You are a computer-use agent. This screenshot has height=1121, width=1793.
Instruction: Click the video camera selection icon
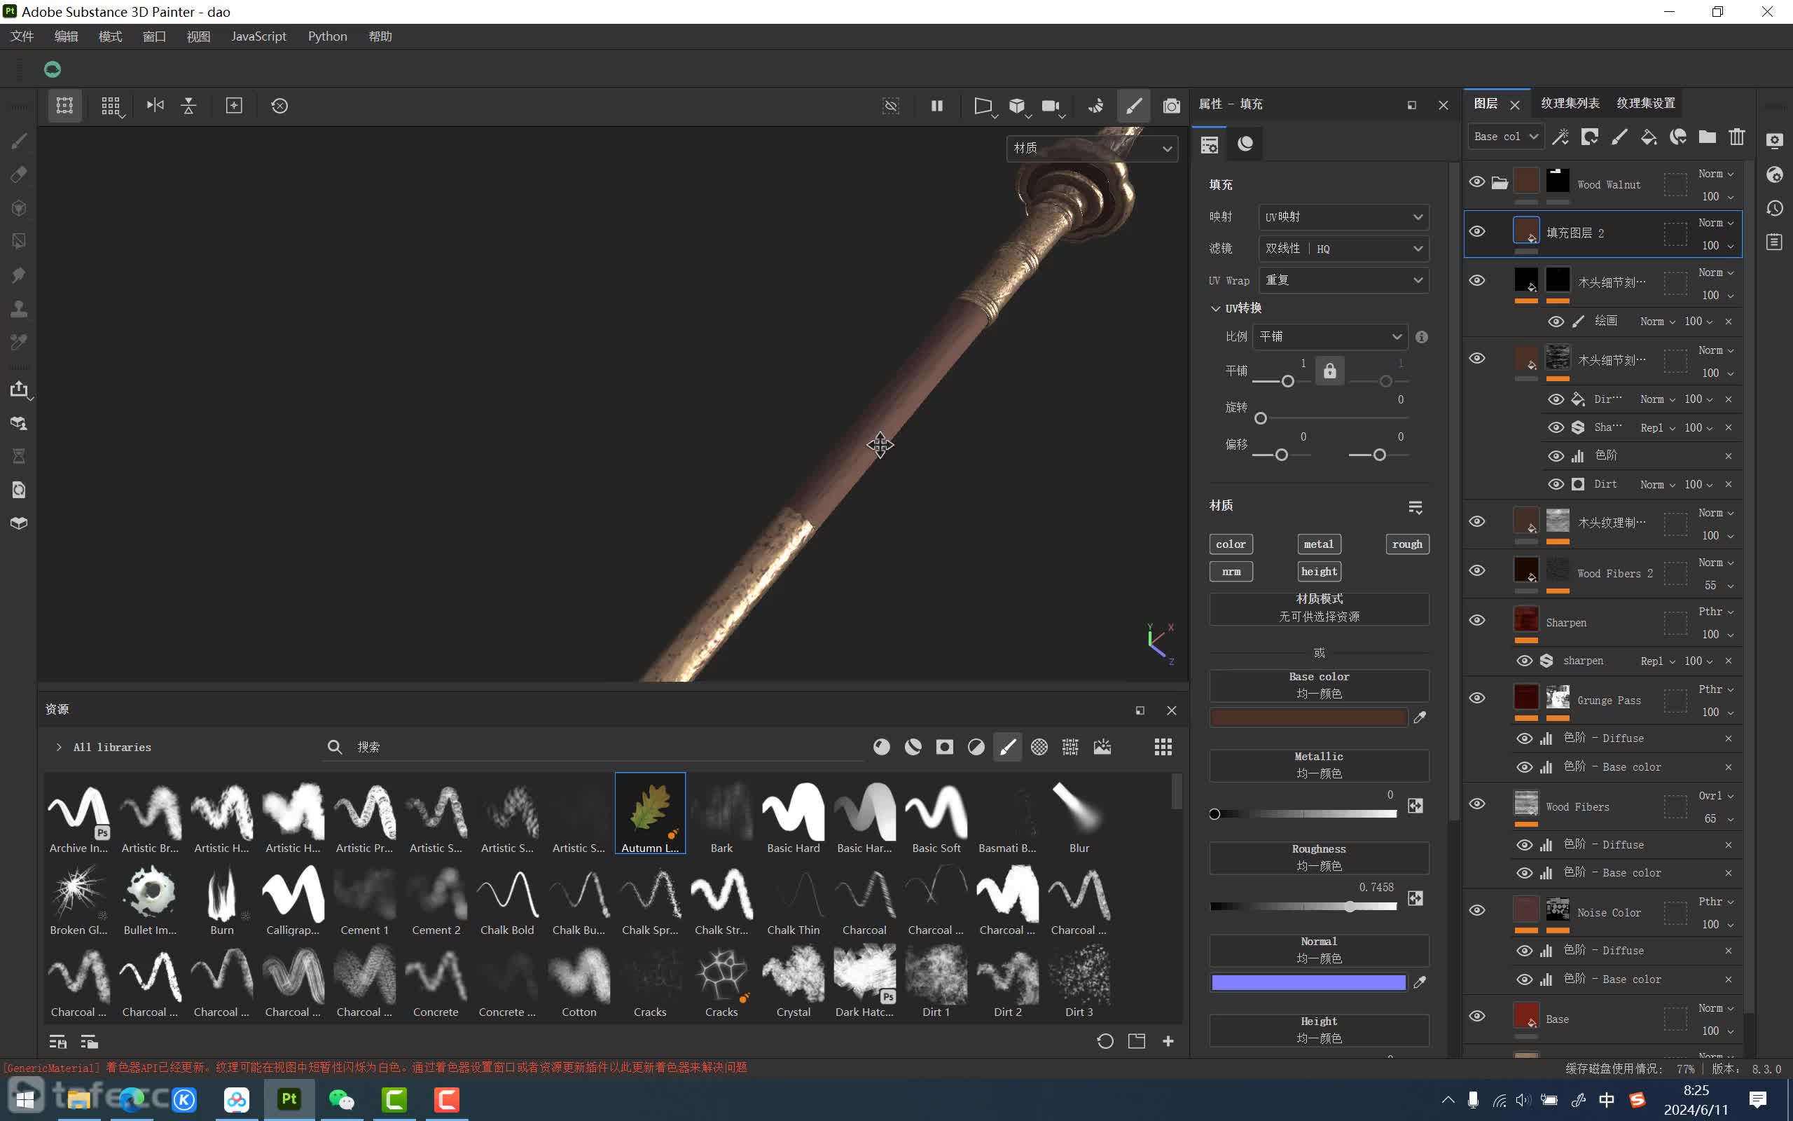[x=1051, y=105]
